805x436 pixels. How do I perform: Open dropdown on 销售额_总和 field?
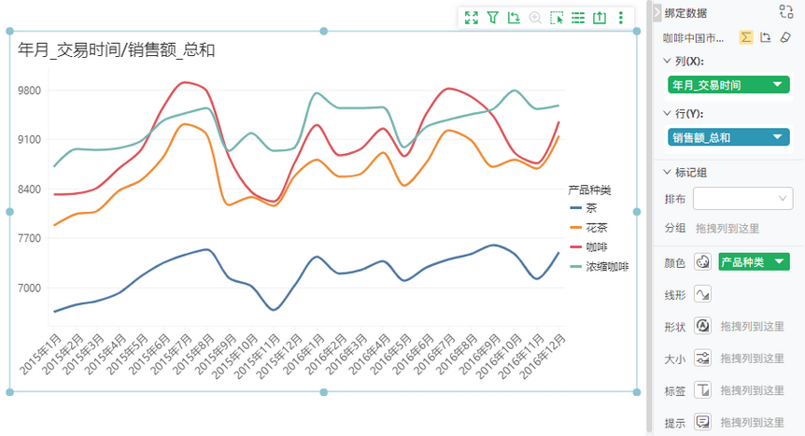click(x=777, y=137)
